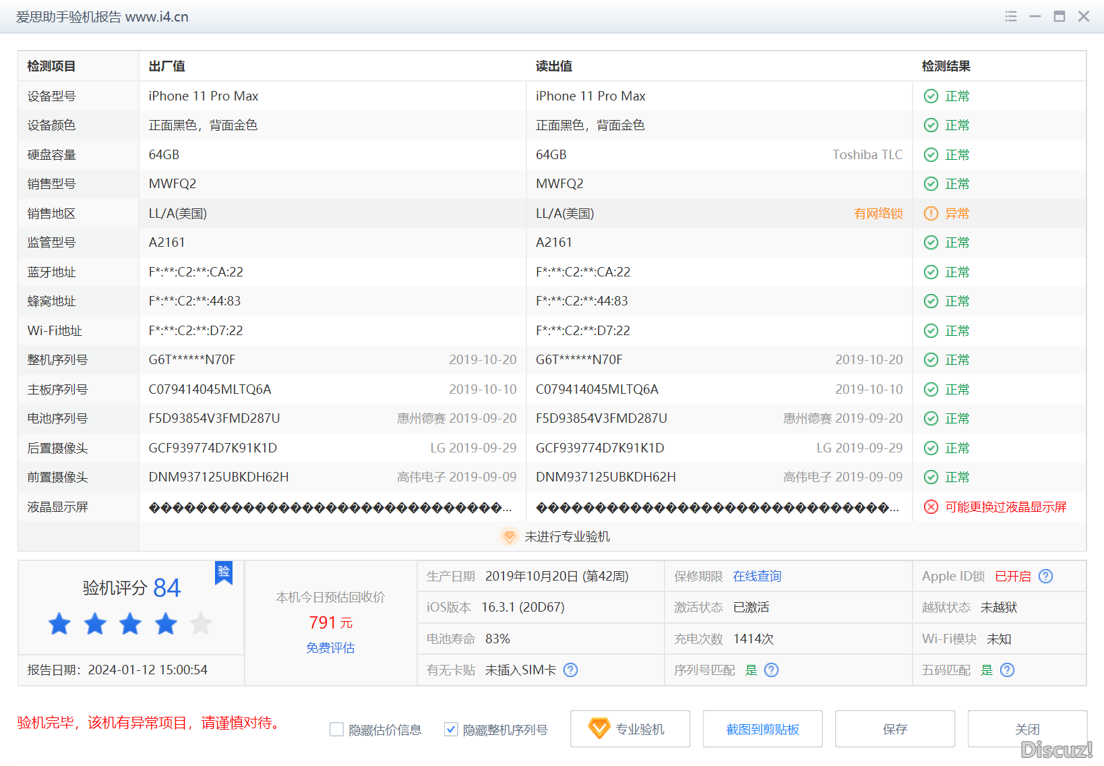Click the 2019年10月20日 production date value

pos(557,577)
